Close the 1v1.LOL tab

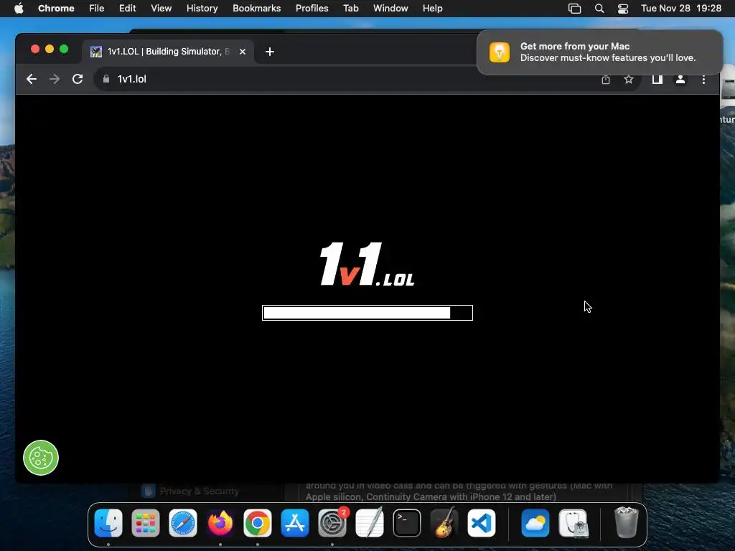coord(243,52)
